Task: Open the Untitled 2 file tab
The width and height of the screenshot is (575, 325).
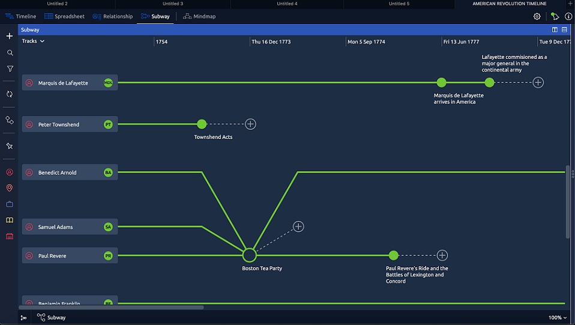Action: tap(57, 4)
